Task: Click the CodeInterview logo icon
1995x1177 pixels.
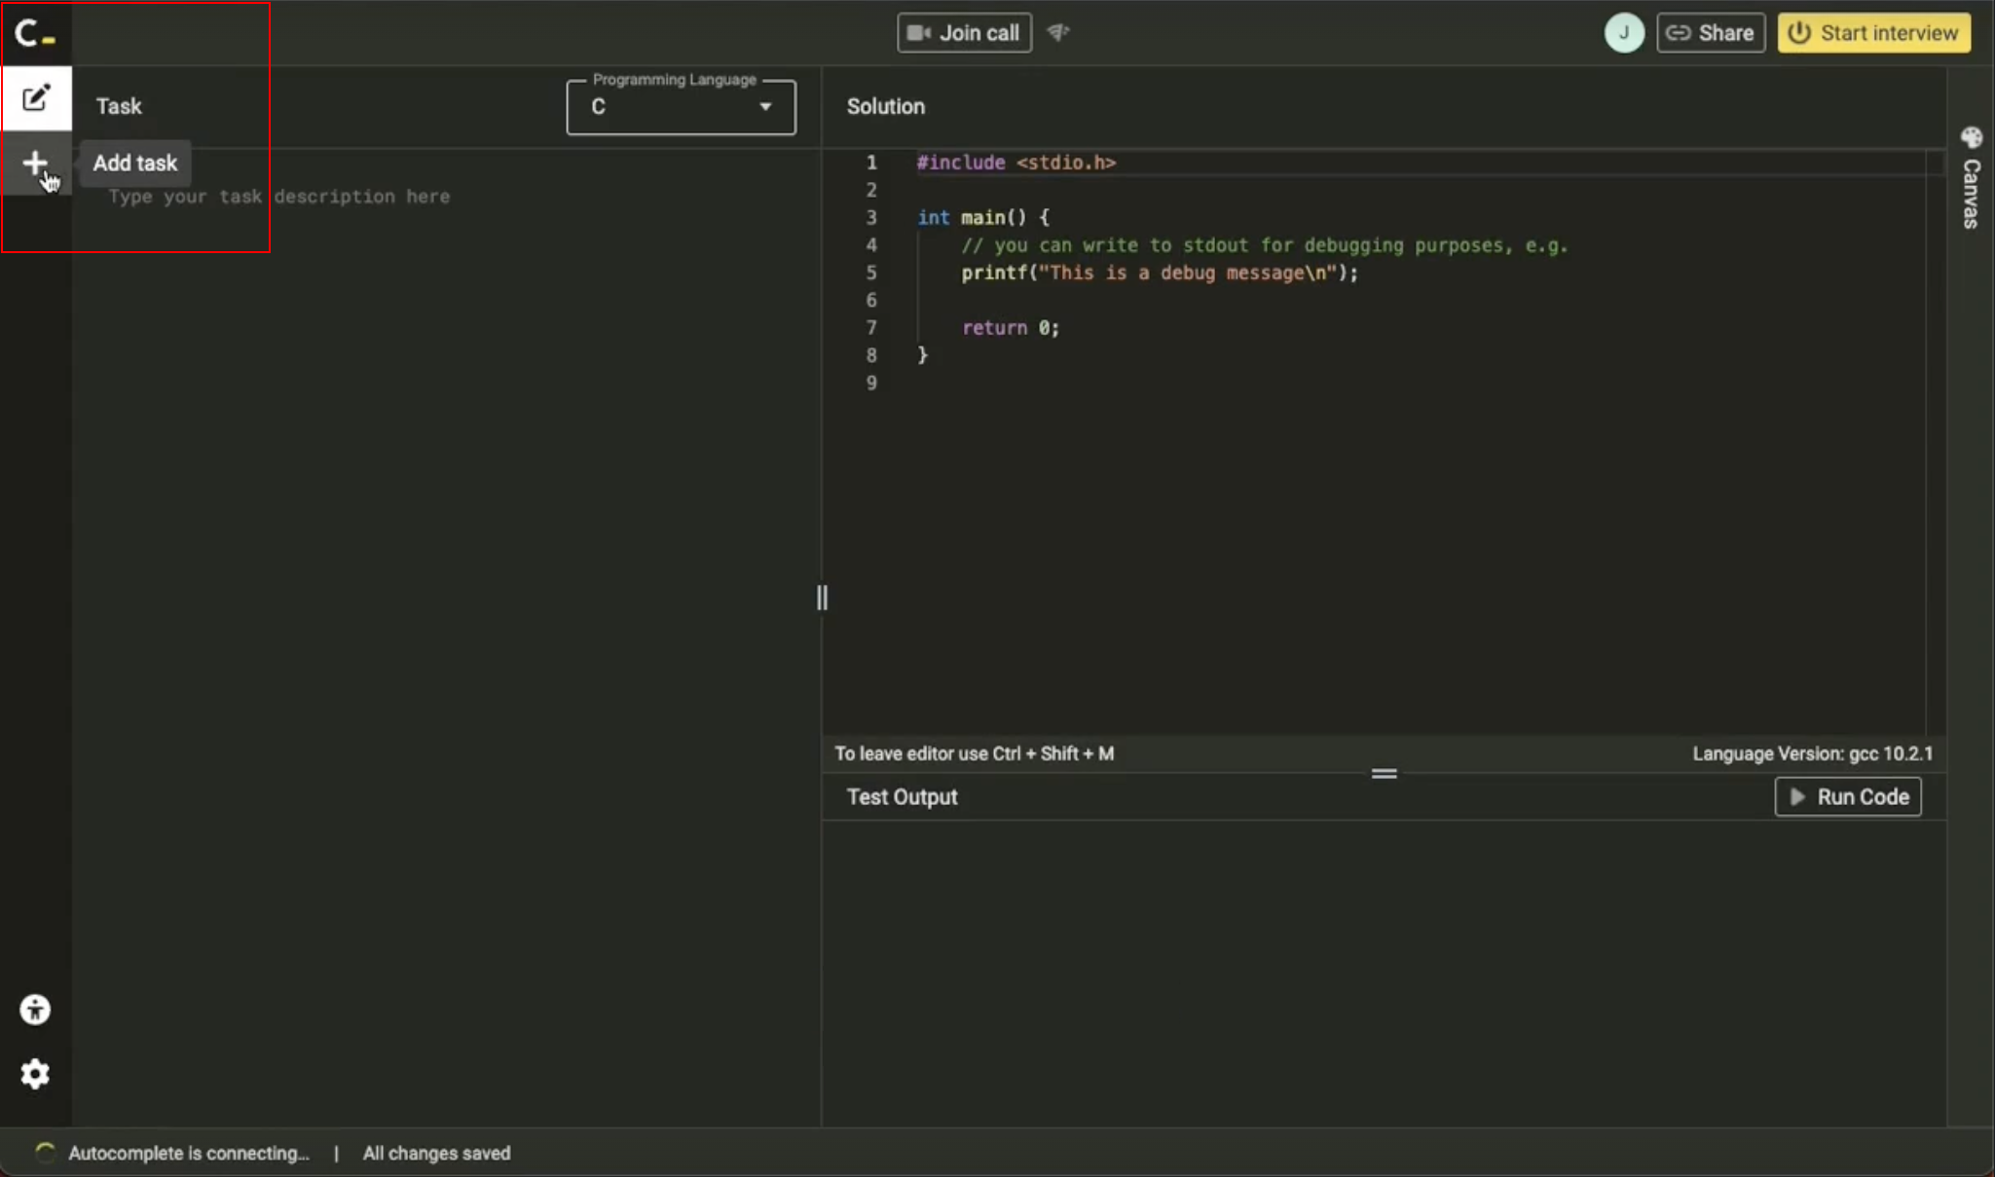Action: point(35,33)
